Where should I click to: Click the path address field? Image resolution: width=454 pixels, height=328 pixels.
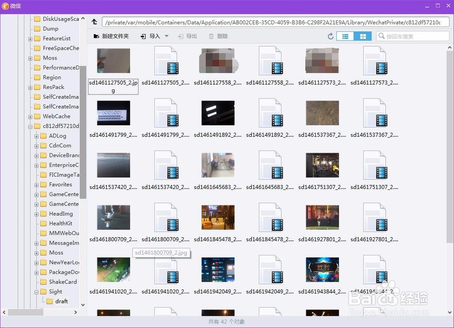click(276, 22)
